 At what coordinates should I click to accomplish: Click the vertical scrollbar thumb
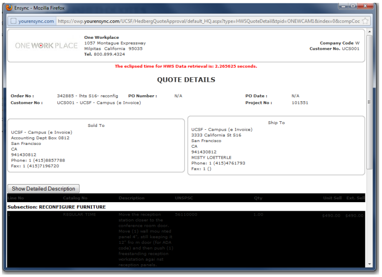pyautogui.click(x=369, y=102)
